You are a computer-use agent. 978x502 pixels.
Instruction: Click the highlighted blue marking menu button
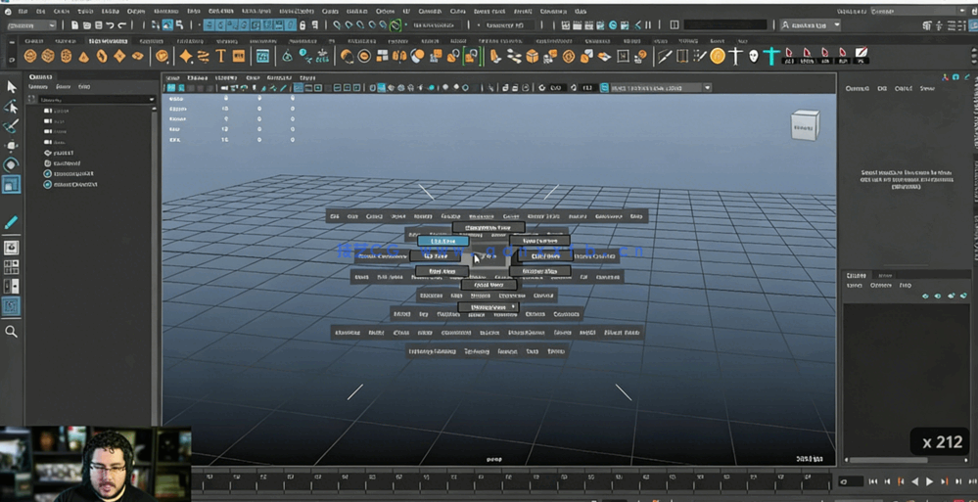click(442, 241)
